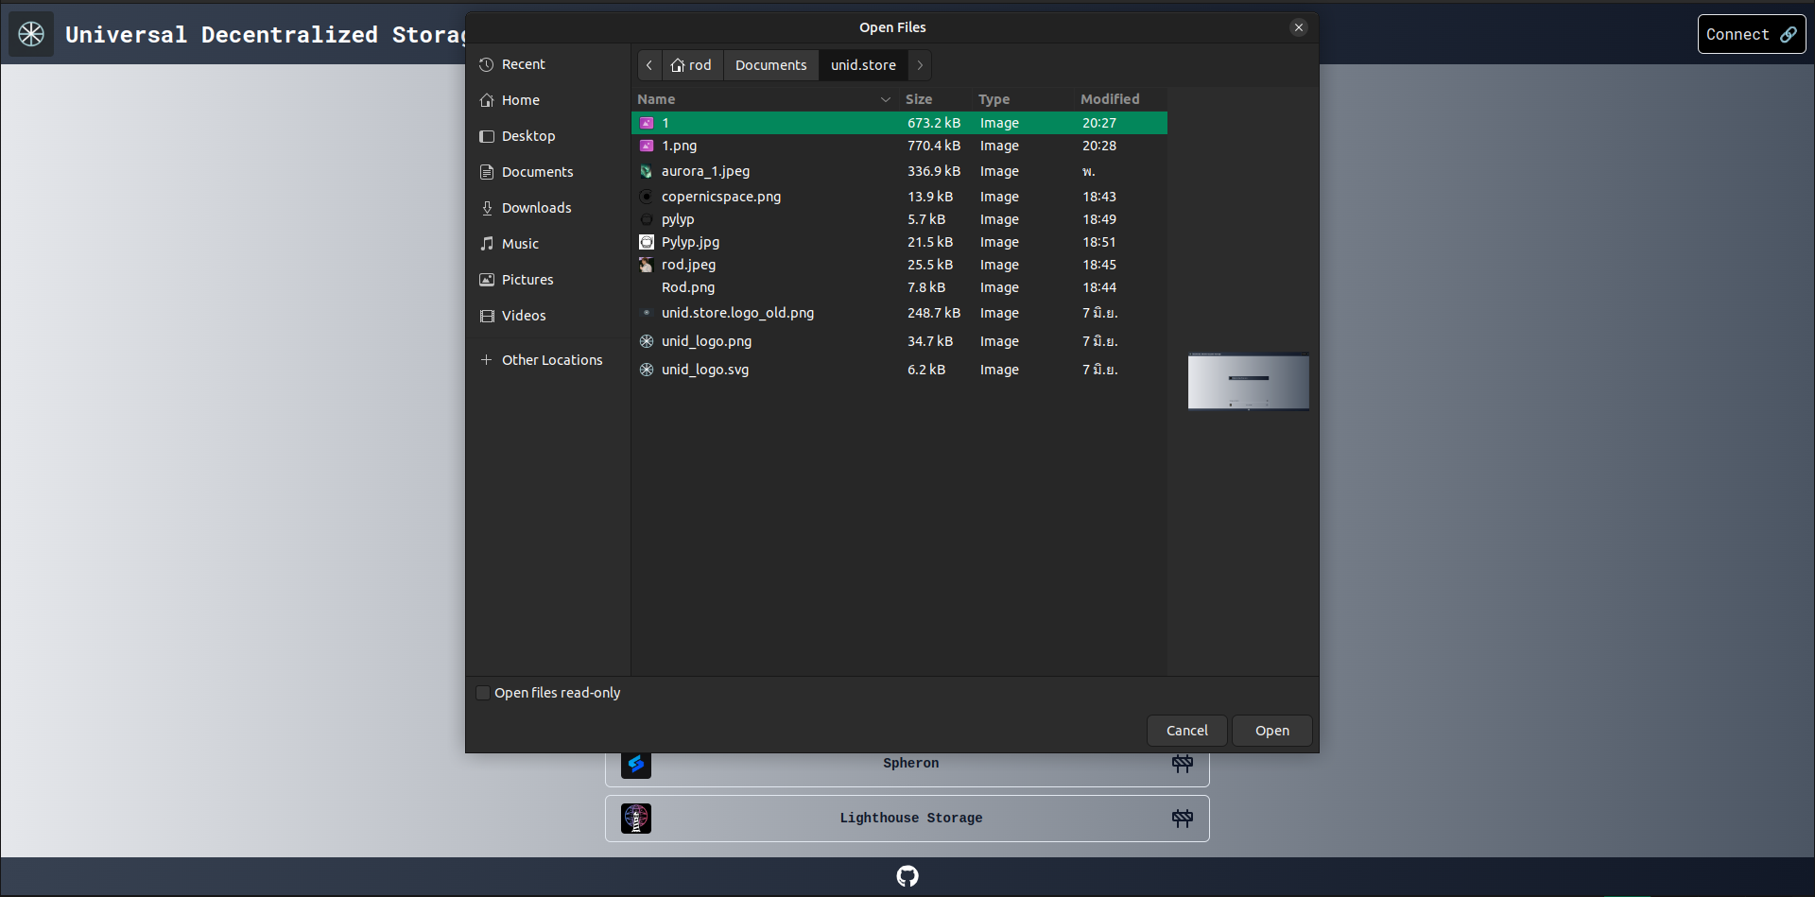Sort by the Modified column header
This screenshot has width=1815, height=897.
point(1110,99)
